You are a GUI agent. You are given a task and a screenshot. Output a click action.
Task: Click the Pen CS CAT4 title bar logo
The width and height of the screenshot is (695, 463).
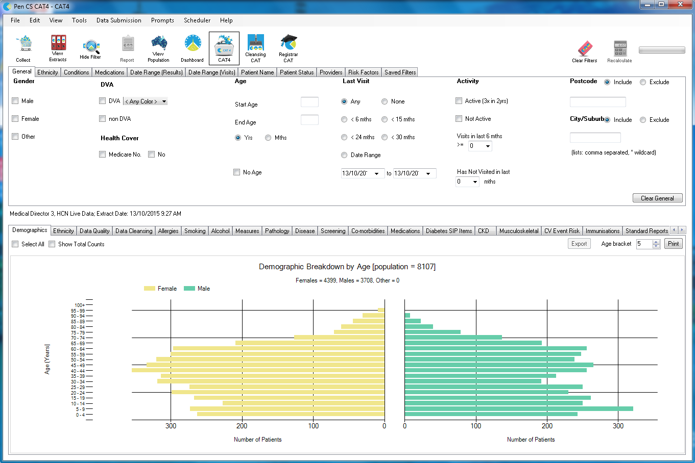coord(7,6)
